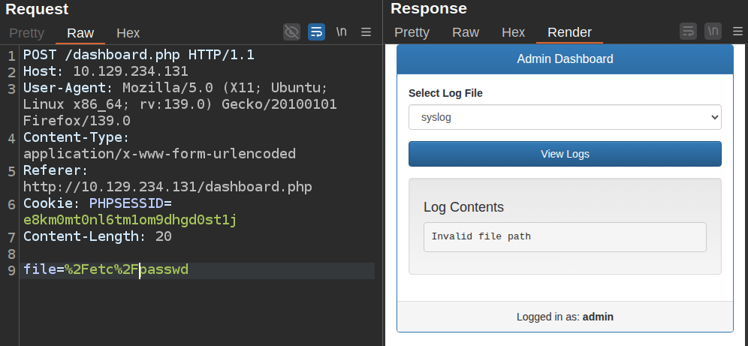Switch to Pretty tab in Request
The height and width of the screenshot is (346, 748).
[26, 33]
